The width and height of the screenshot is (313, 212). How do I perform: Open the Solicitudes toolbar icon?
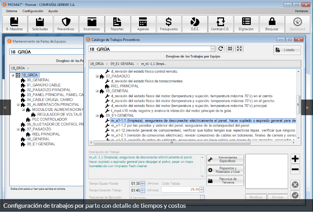coord(40,24)
